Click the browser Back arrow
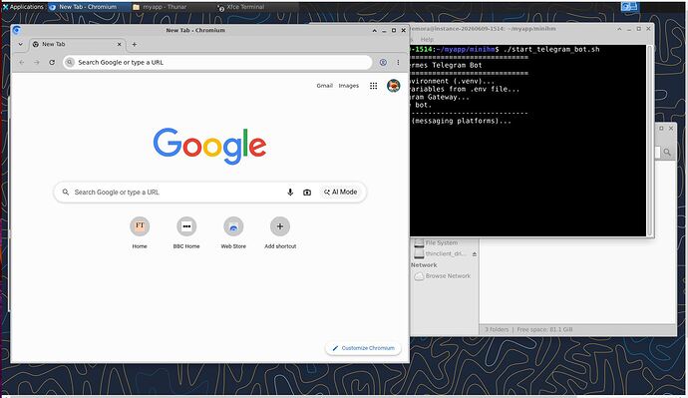Viewport: 688px width, 398px height. pyautogui.click(x=22, y=62)
